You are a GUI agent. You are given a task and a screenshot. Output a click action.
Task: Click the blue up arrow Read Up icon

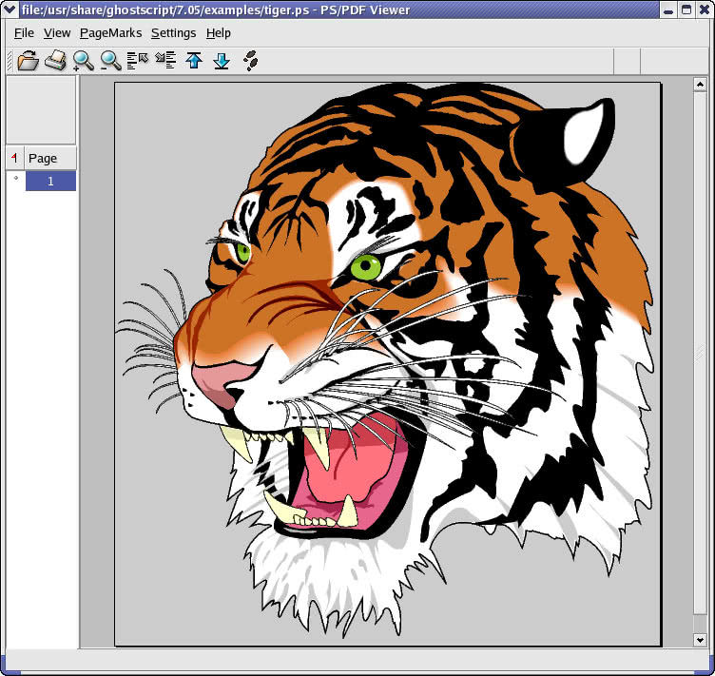coord(194,61)
